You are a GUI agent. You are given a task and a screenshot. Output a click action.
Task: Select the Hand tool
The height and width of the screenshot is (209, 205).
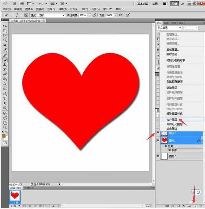click(5, 122)
